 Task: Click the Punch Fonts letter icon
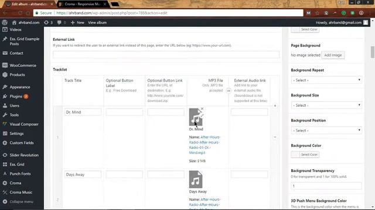pyautogui.click(x=5, y=174)
